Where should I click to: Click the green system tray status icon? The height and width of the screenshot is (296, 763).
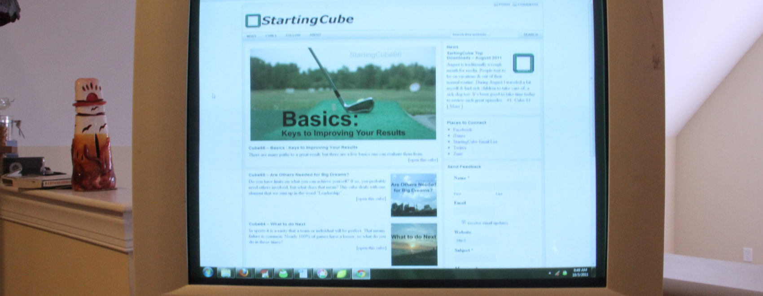pos(565,273)
